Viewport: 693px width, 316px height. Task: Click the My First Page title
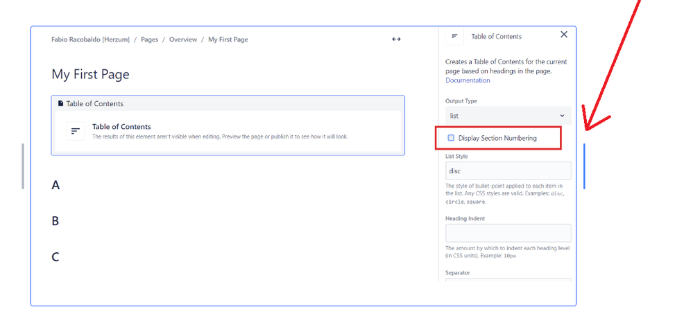(x=91, y=74)
